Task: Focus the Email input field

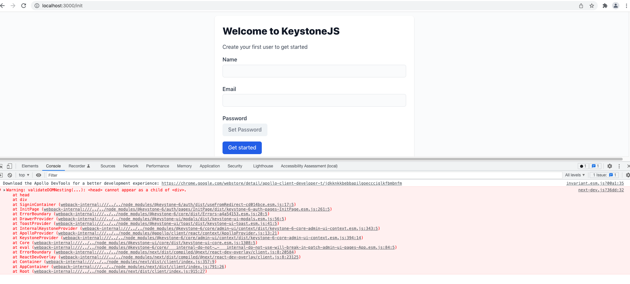Action: click(x=314, y=100)
